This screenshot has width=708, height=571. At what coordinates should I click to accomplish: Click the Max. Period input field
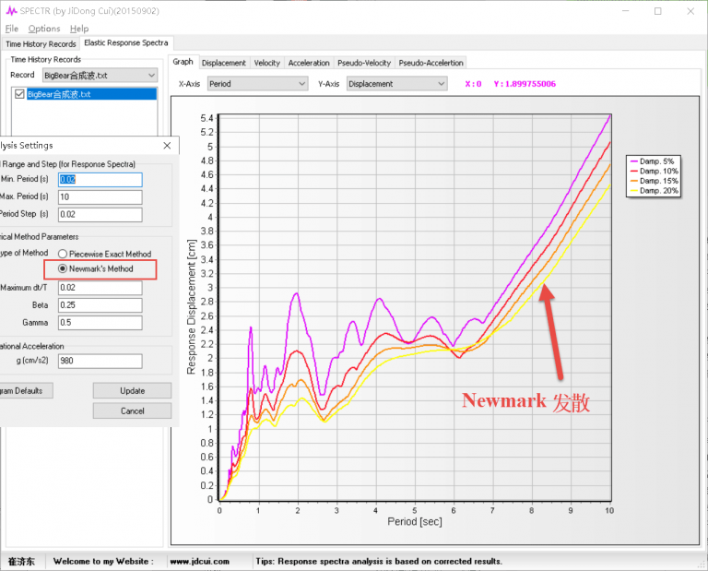(x=100, y=197)
